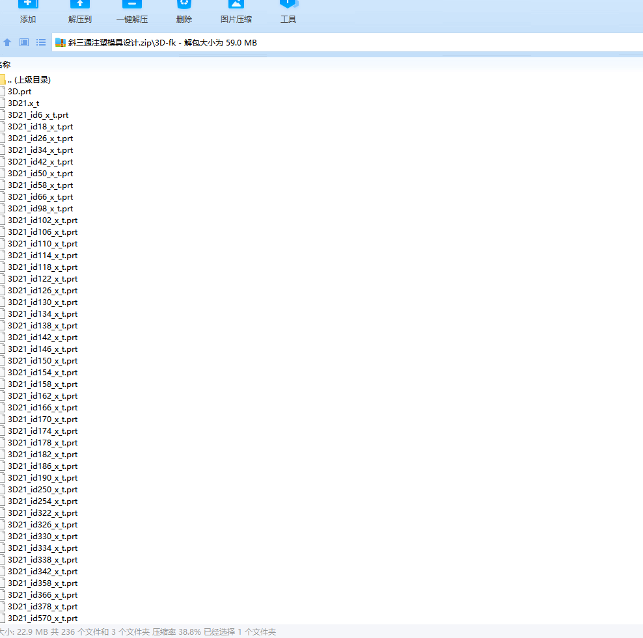Click the archive path address field
Viewport: 643px width, 638px height.
tap(348, 43)
